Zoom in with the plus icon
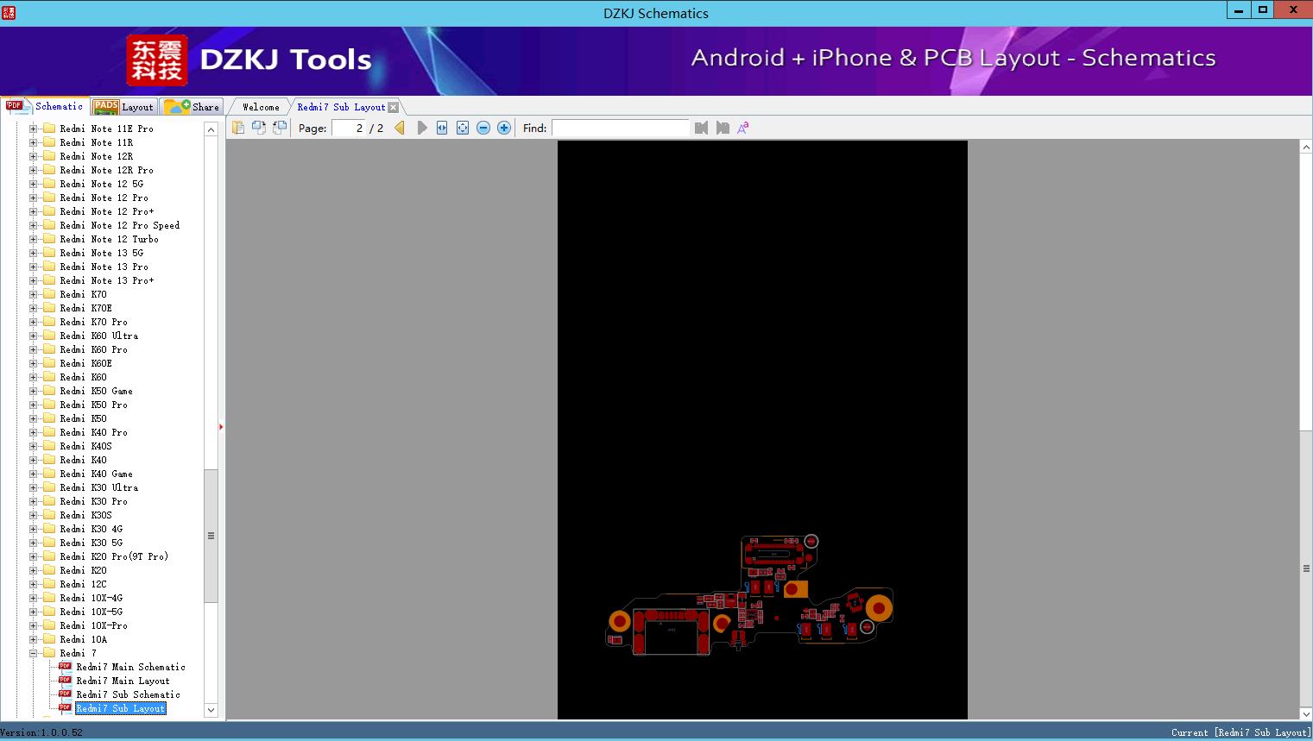The image size is (1313, 741). pos(504,128)
